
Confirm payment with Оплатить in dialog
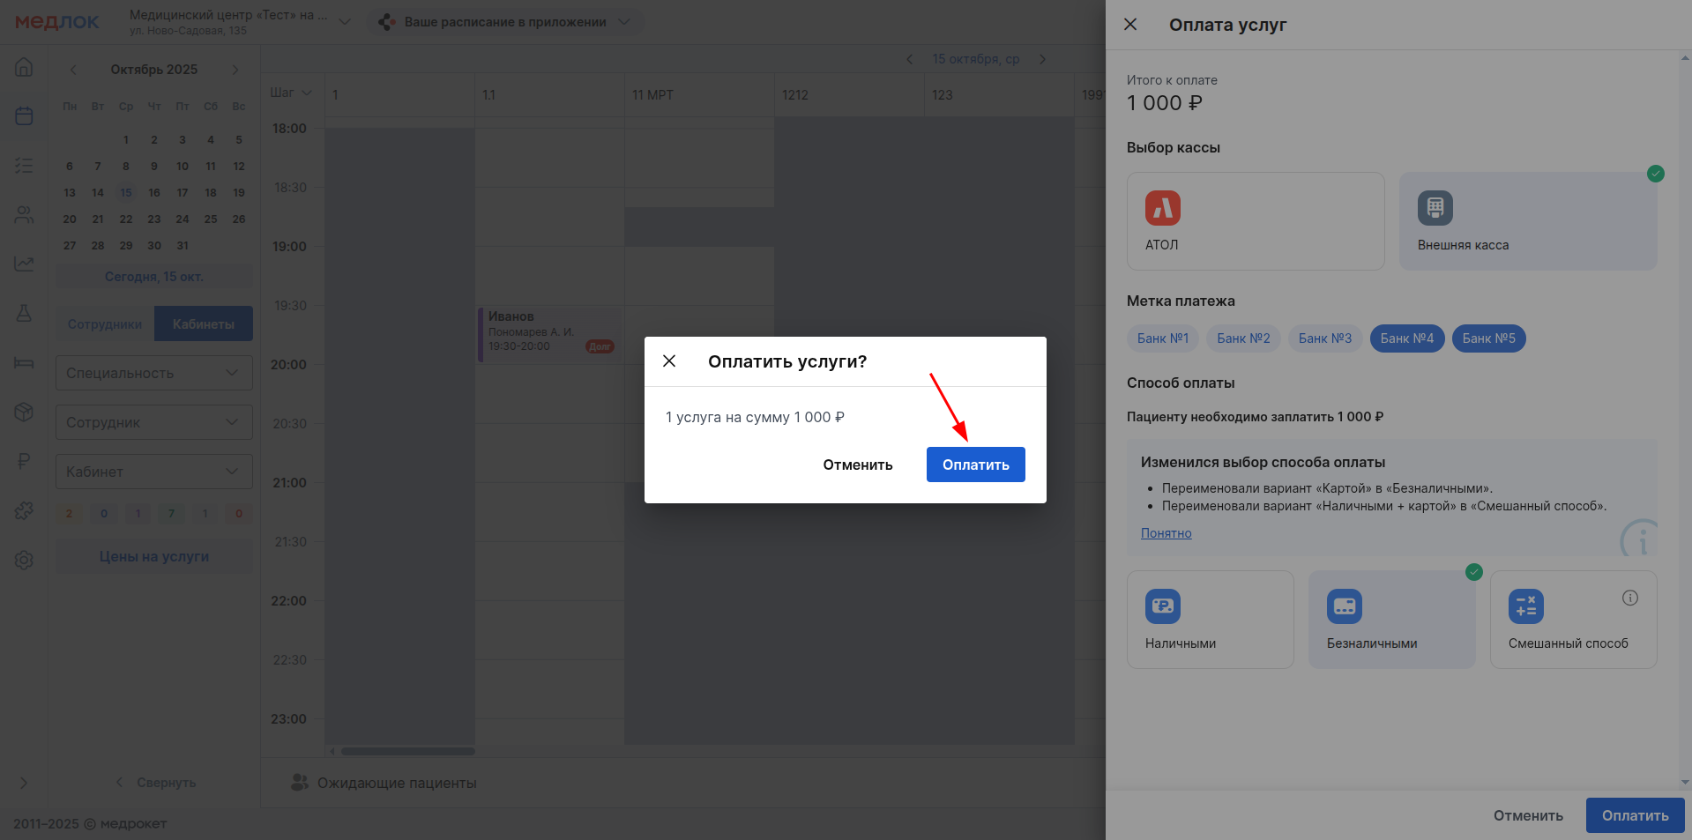pos(975,465)
